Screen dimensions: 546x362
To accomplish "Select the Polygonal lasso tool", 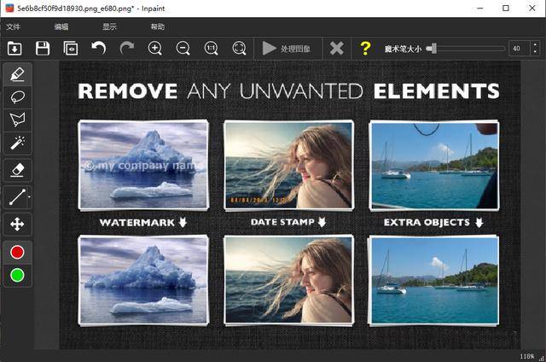I will tap(17, 120).
